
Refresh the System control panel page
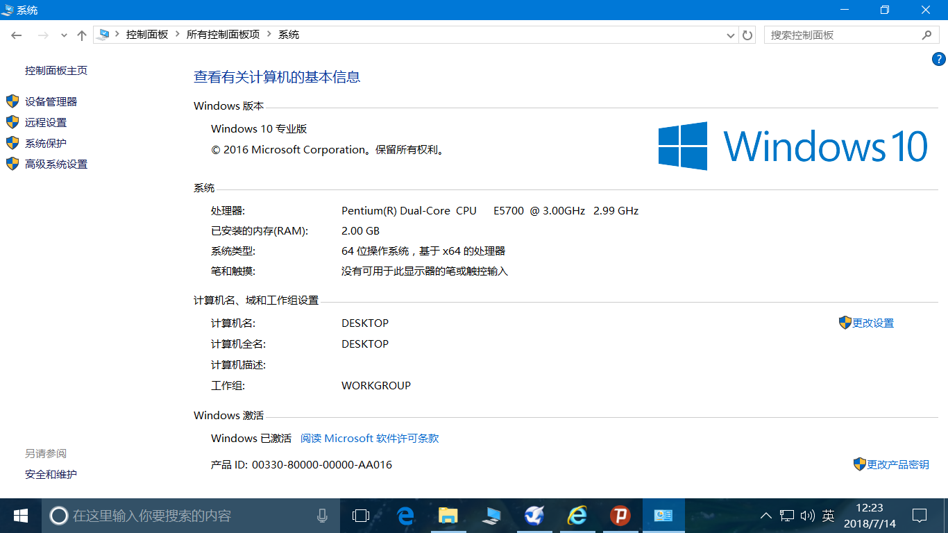747,35
